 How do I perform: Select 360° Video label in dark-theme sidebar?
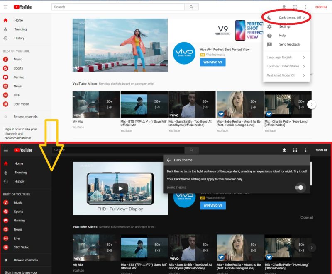click(x=22, y=247)
